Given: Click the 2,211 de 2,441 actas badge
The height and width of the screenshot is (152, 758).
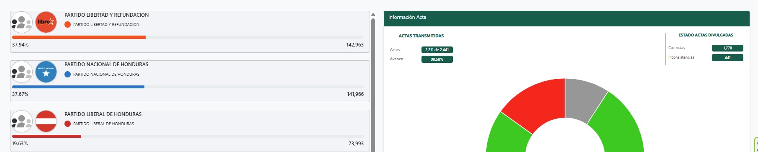Looking at the screenshot, I should (x=437, y=50).
